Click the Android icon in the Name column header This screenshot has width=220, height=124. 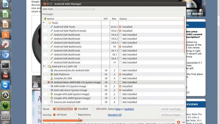tap(45, 19)
